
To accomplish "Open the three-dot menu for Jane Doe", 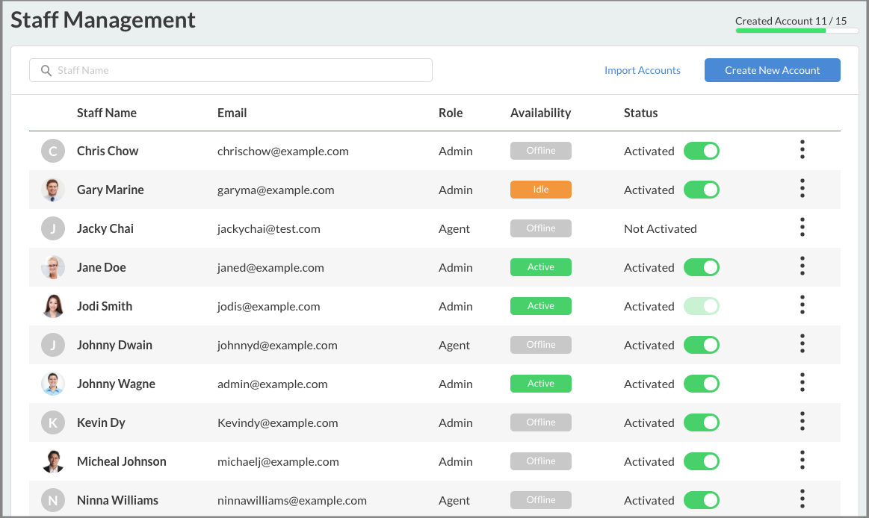I will pos(802,266).
